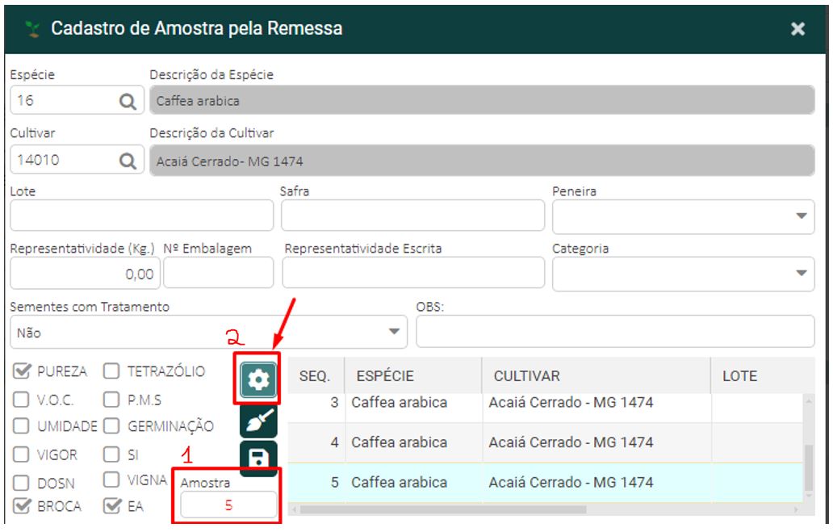Click the ESPÉCIE column header
This screenshot has height=532, width=833.
click(385, 377)
